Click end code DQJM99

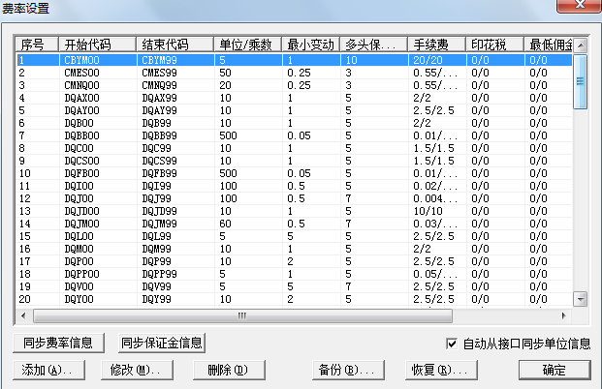[159, 224]
